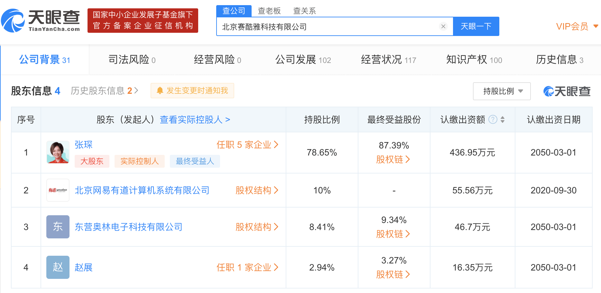Clear the search field with X icon
The height and width of the screenshot is (293, 601).
(443, 26)
